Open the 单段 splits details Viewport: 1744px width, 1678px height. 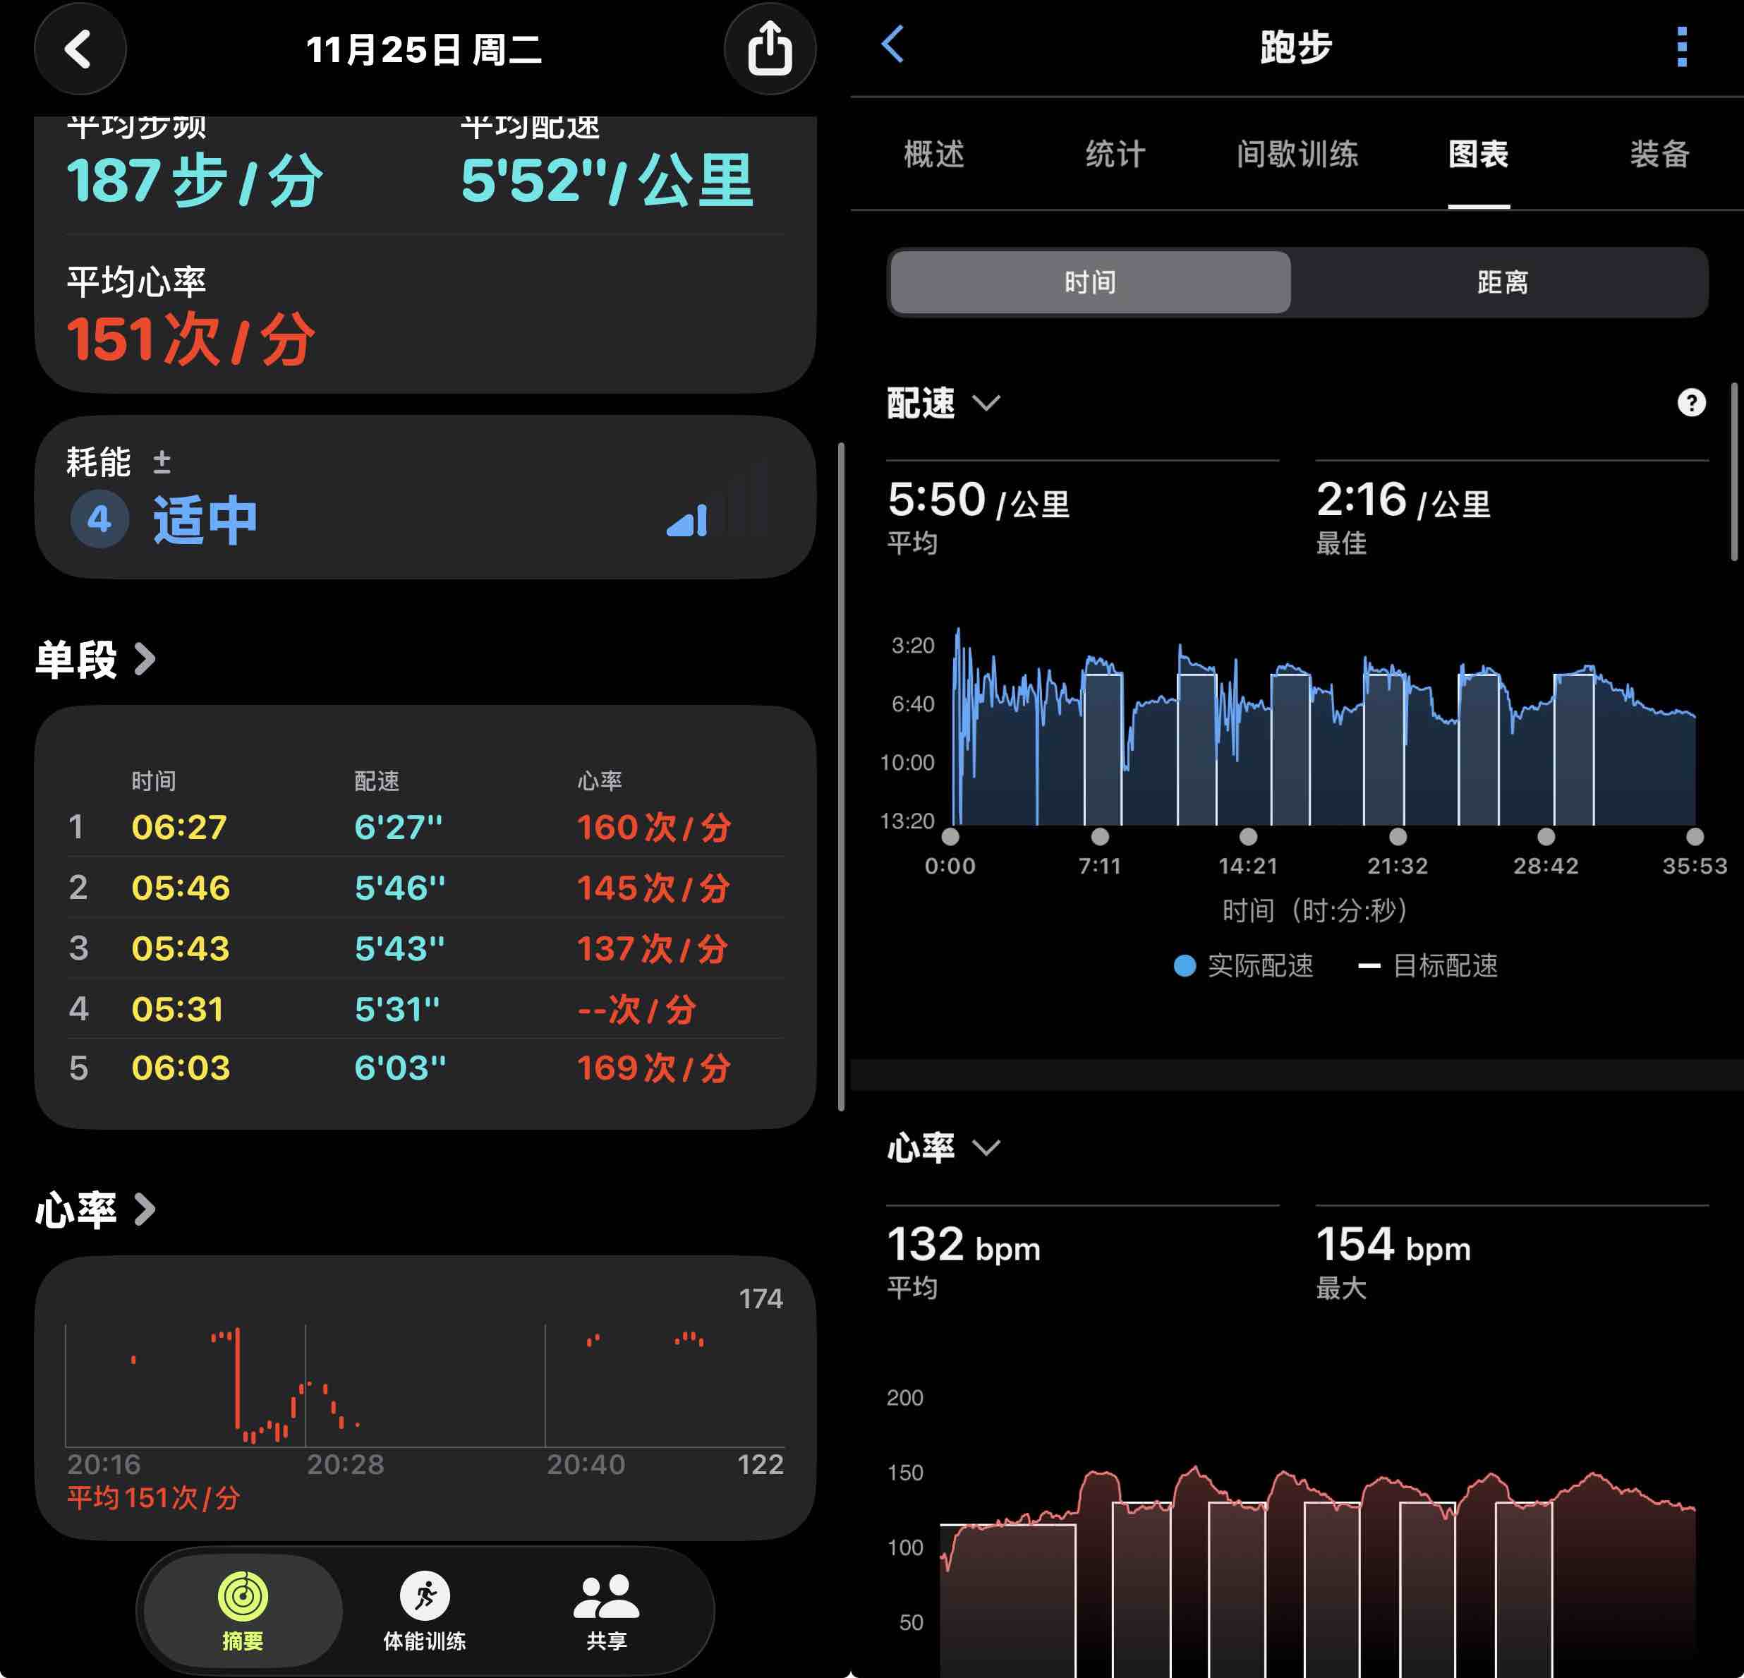tap(96, 660)
